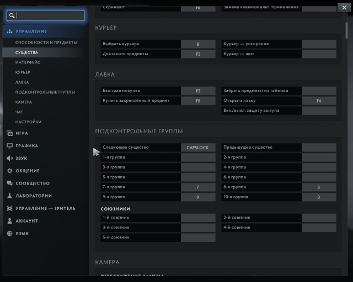Rebind 8-я группа key 8
The width and height of the screenshot is (353, 282).
319,187
